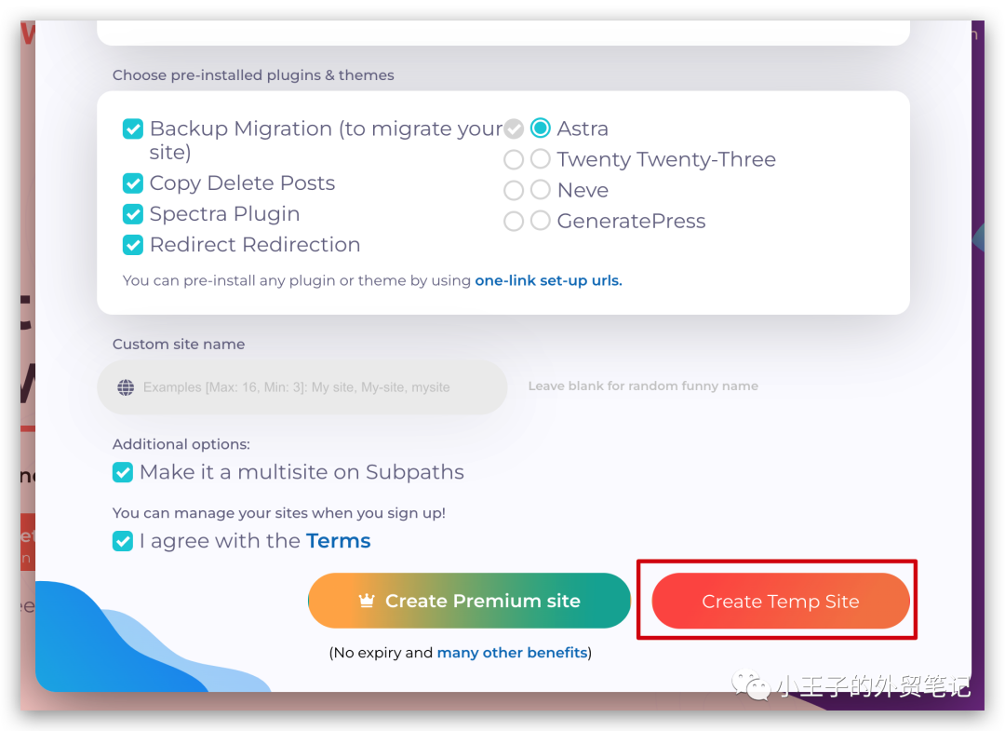Uncheck the Backup Migration plugin checkbox
Screen dimensions: 1005x731
[x=133, y=129]
